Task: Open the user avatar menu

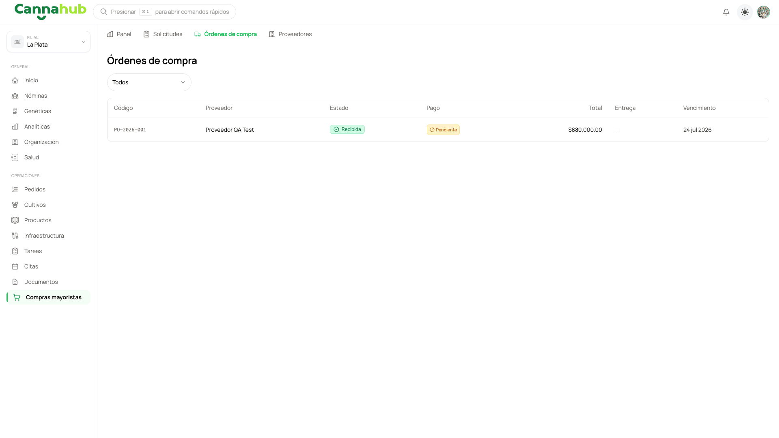Action: click(764, 12)
